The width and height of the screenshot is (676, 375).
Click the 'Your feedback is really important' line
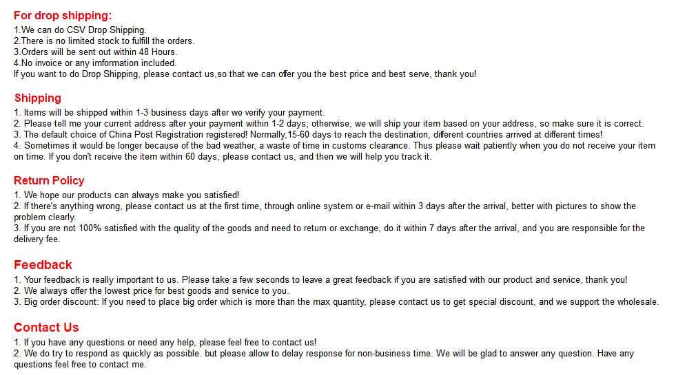point(320,280)
